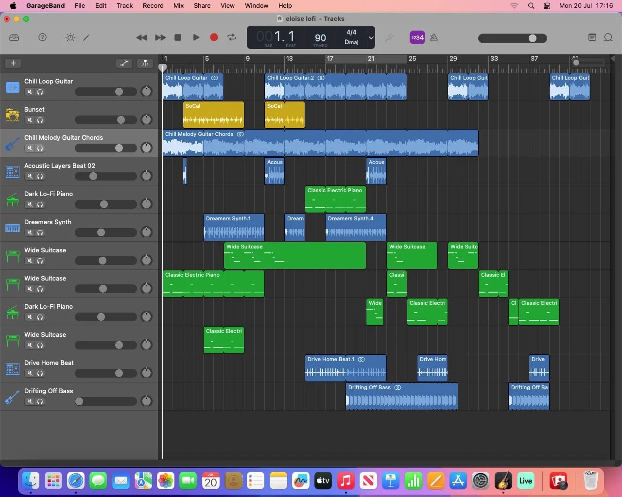Image resolution: width=622 pixels, height=497 pixels.
Task: Open Wi-Fi status in menu bar
Action: pos(514,6)
